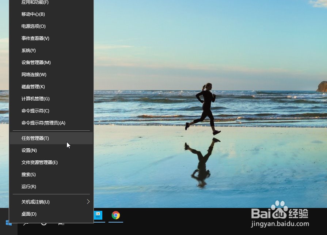327x235 pixels.
Task: Choose 系统(Y) menu entry
Action: tap(51, 51)
